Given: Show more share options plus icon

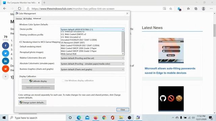Looking at the screenshot, I should click(5, 76).
